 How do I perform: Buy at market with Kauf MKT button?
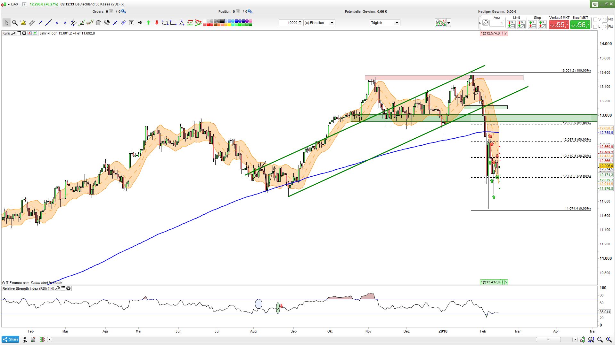580,25
